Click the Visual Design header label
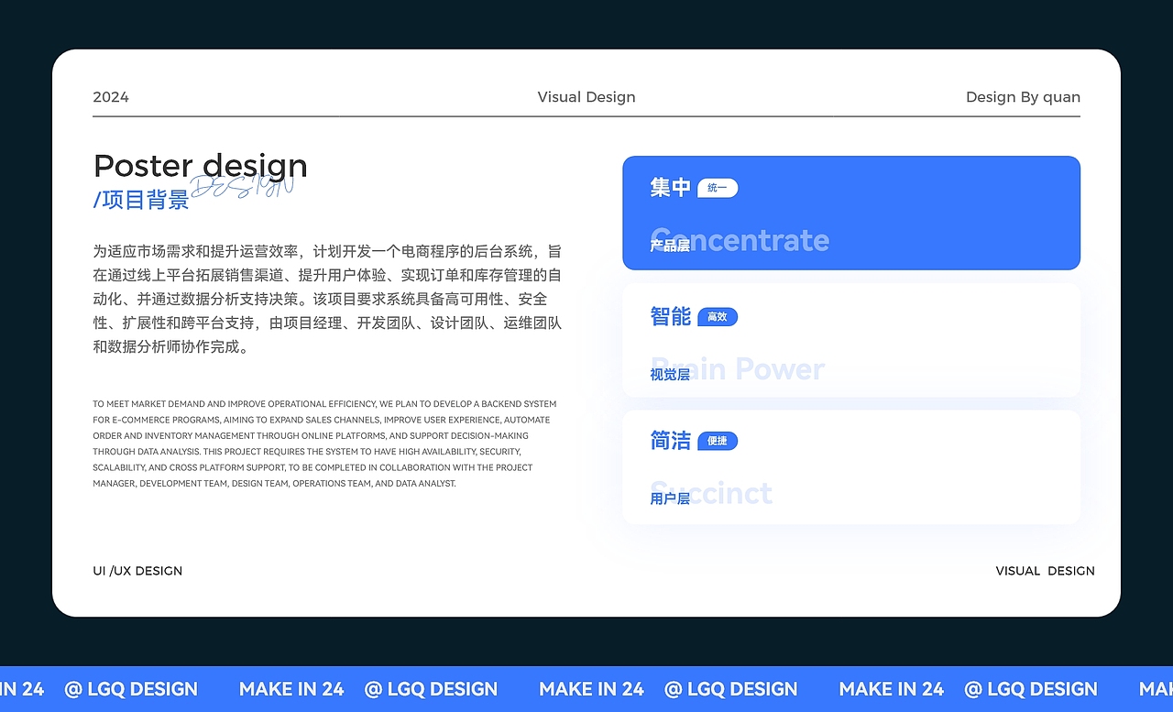This screenshot has width=1173, height=712. 586,97
